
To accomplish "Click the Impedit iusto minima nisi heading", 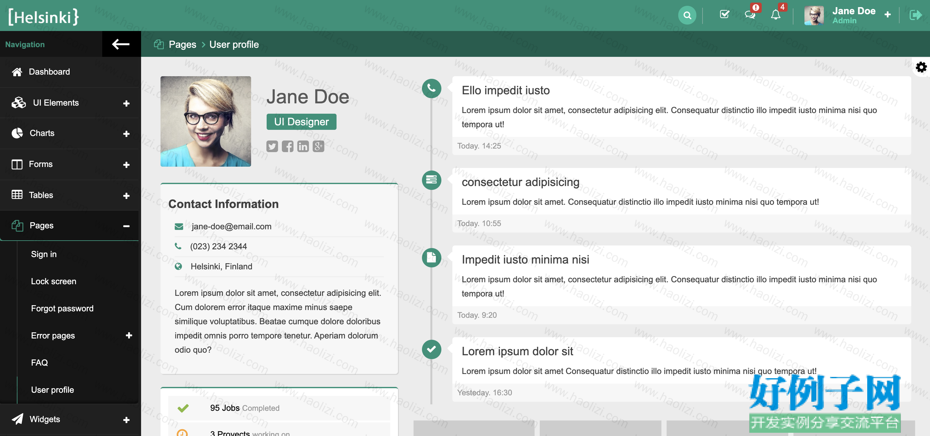I will tap(525, 259).
